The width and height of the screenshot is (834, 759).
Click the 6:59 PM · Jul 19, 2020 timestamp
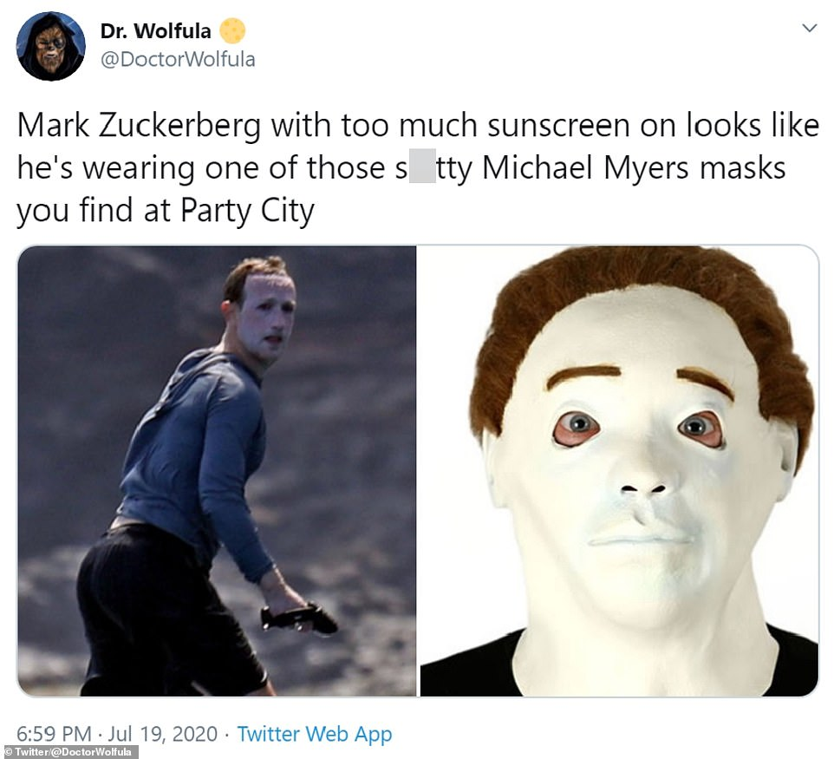coord(117,734)
